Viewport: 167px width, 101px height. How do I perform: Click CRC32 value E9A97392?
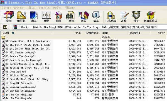click(159, 98)
